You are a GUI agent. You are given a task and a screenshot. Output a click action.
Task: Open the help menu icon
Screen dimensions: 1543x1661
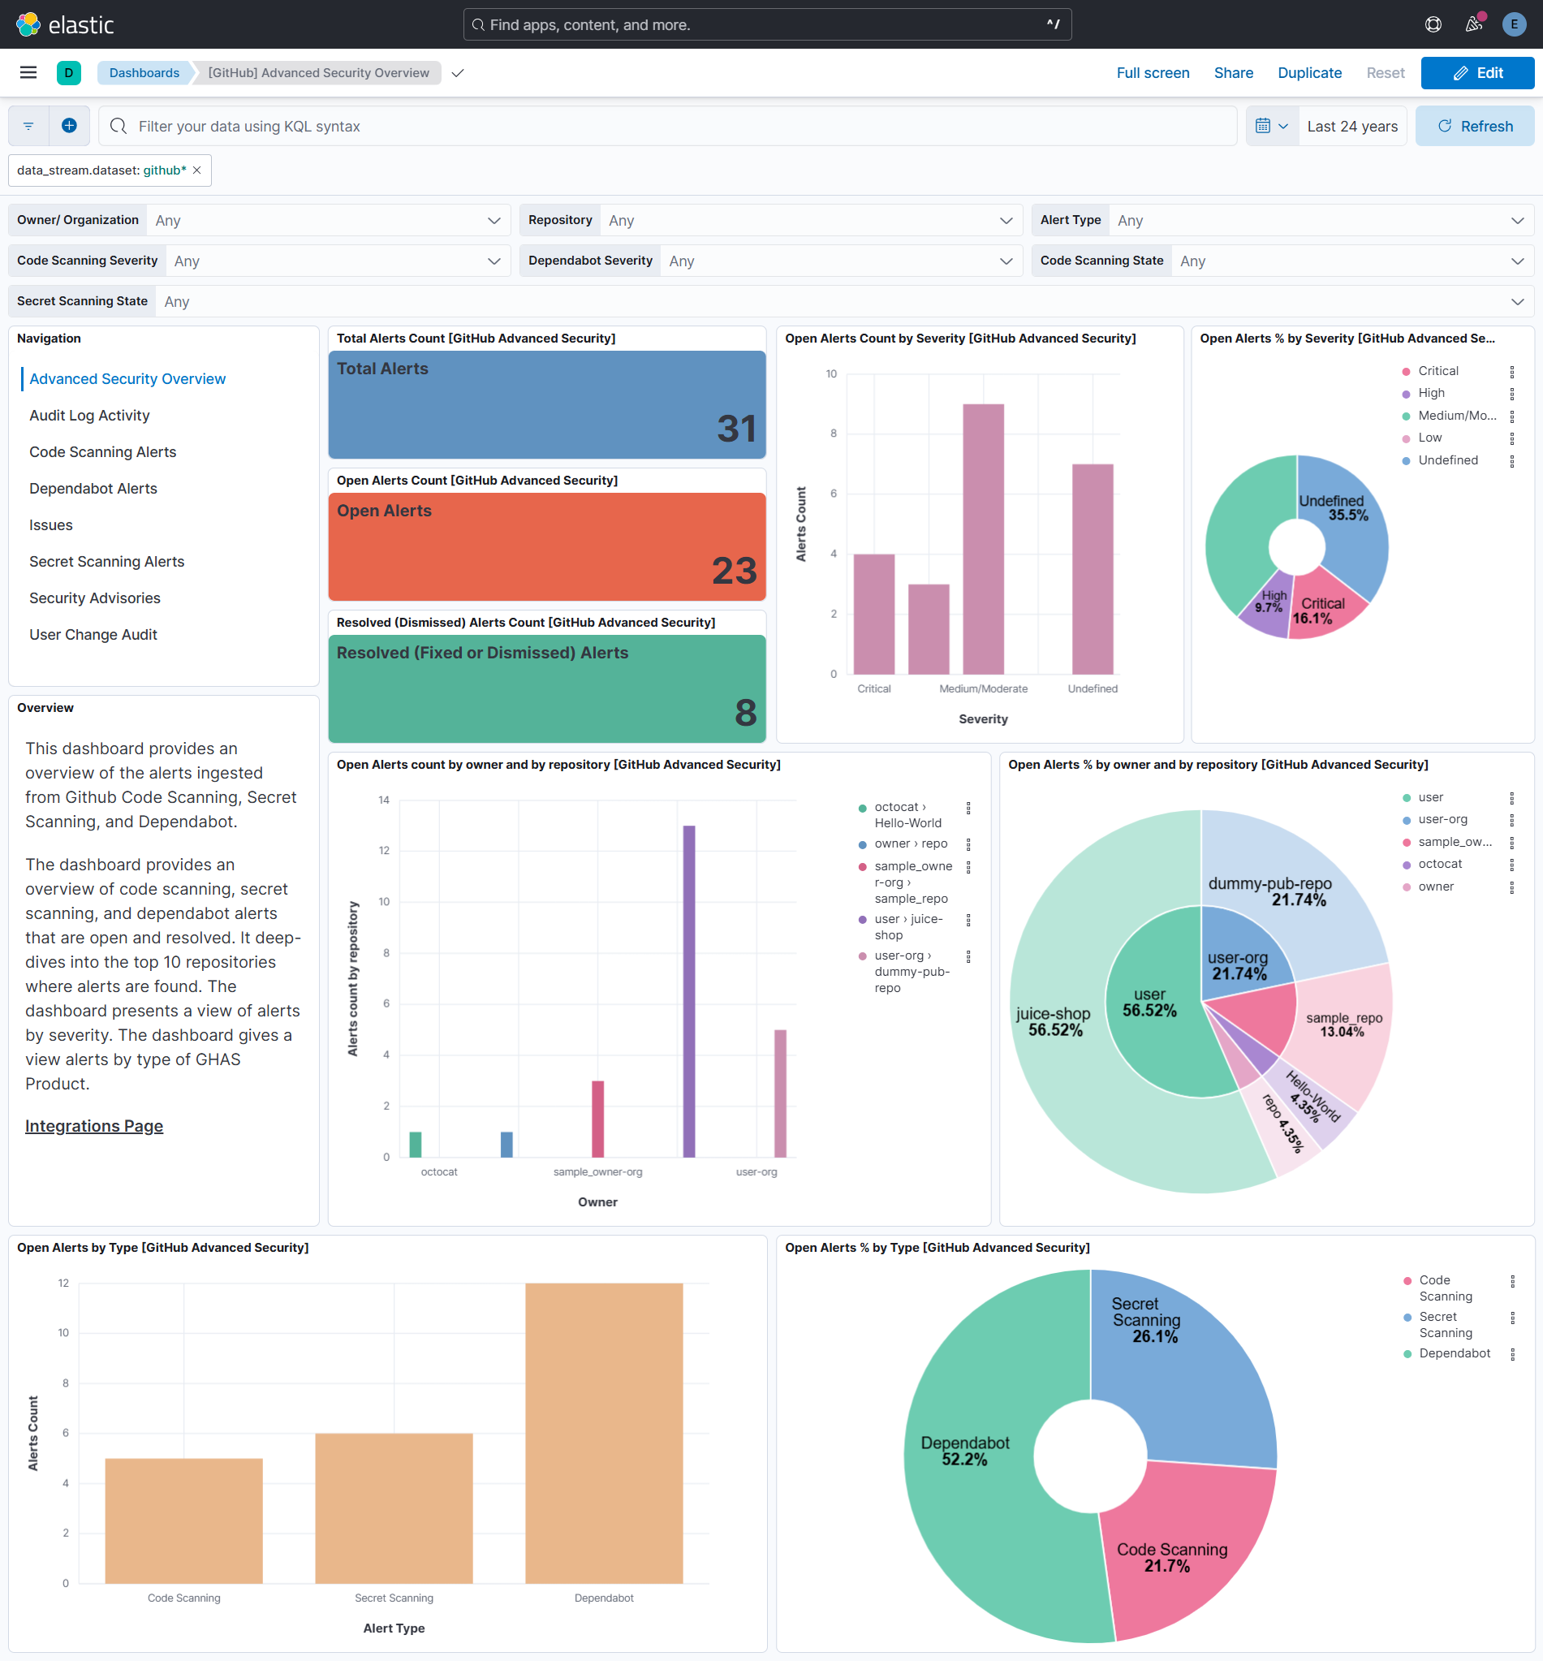[1433, 24]
